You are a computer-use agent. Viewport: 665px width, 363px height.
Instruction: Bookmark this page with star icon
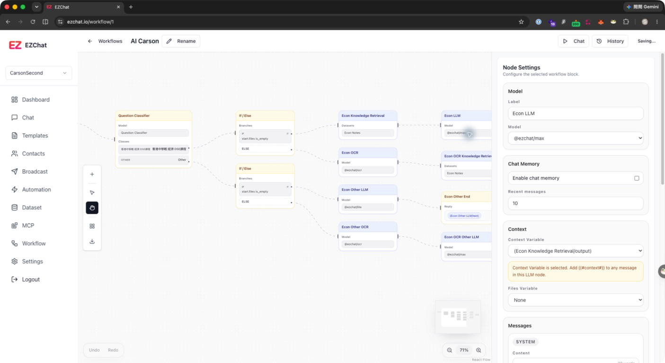(521, 22)
